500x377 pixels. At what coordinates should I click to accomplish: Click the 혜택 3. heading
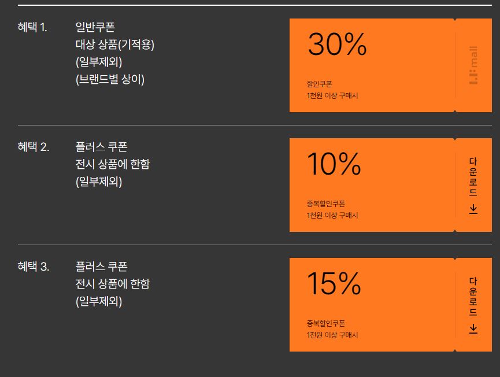pos(34,267)
